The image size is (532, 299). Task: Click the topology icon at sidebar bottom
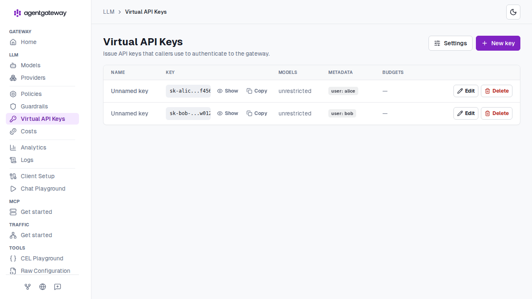(x=28, y=287)
